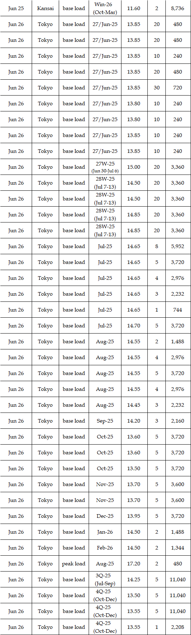Click the peak load cell
Viewport: 191px width, 635px height.
click(x=74, y=564)
